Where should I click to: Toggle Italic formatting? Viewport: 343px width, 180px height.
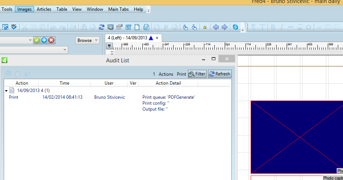click(x=282, y=27)
